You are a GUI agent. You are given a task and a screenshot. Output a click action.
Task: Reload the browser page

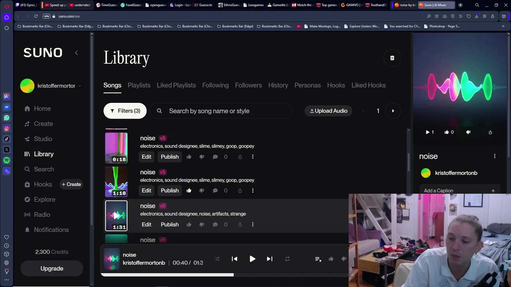click(x=36, y=16)
